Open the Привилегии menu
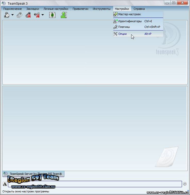Screen dimensions: 190x195 (x=80, y=9)
